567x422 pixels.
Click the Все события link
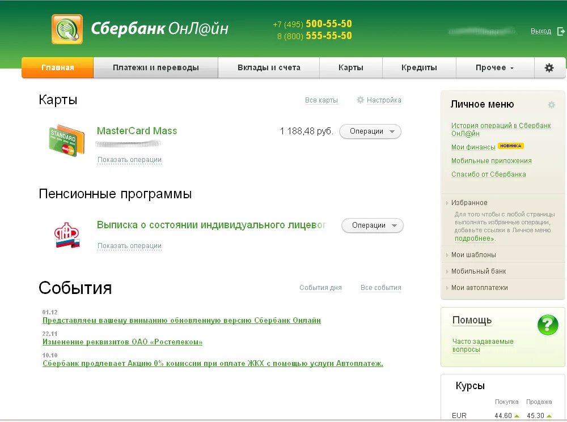[x=381, y=288]
